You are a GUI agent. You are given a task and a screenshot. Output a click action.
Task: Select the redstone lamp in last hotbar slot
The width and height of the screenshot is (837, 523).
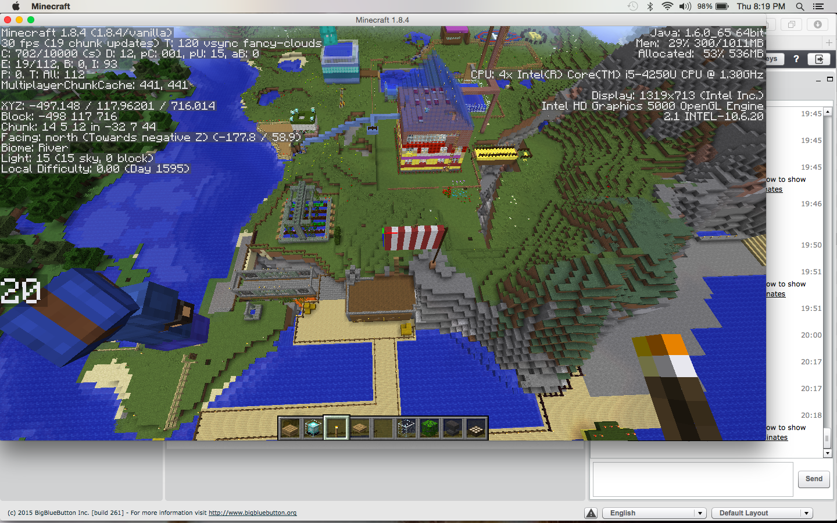tap(476, 428)
